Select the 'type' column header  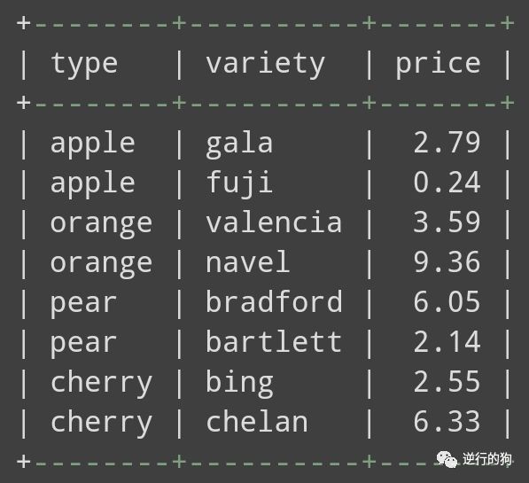point(84,65)
